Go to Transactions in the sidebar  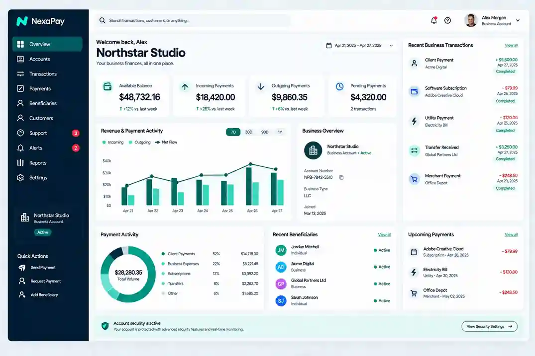pyautogui.click(x=47, y=74)
